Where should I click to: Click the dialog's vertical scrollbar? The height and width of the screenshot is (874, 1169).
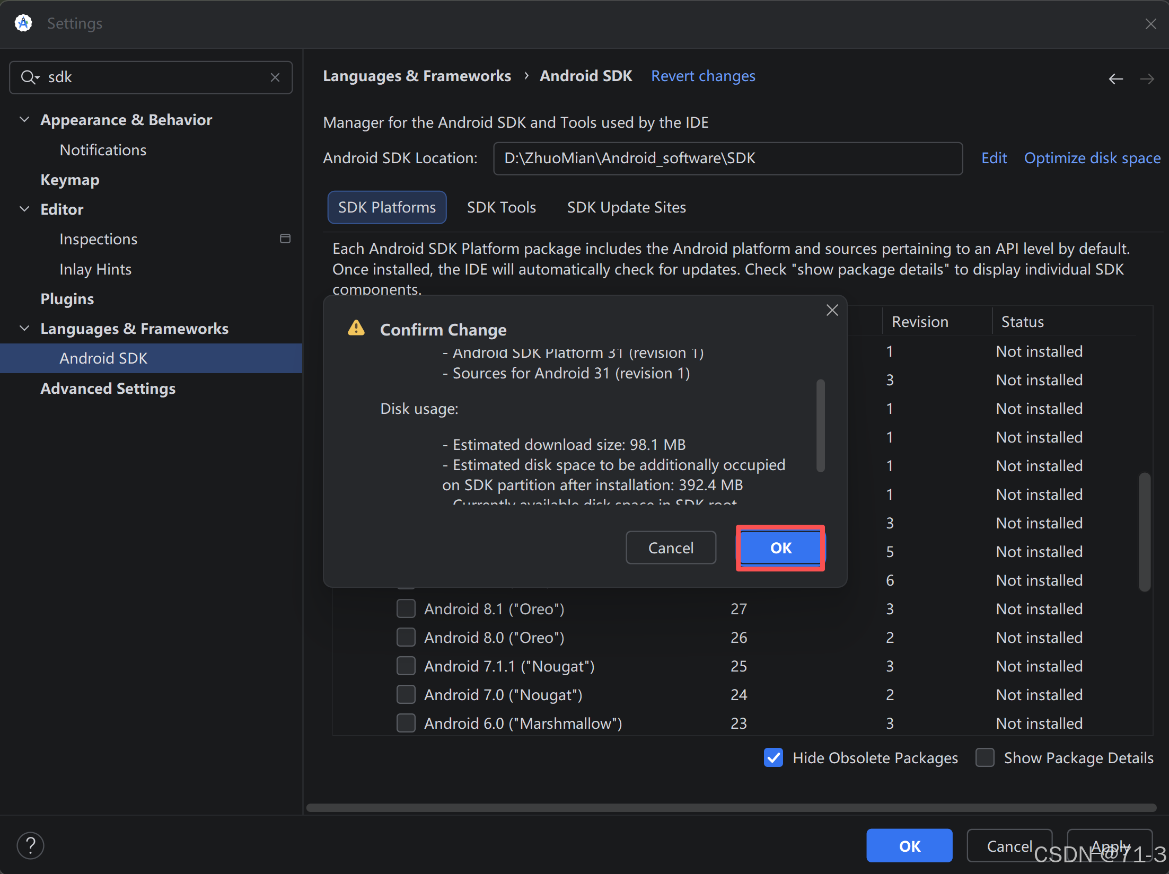(x=820, y=425)
